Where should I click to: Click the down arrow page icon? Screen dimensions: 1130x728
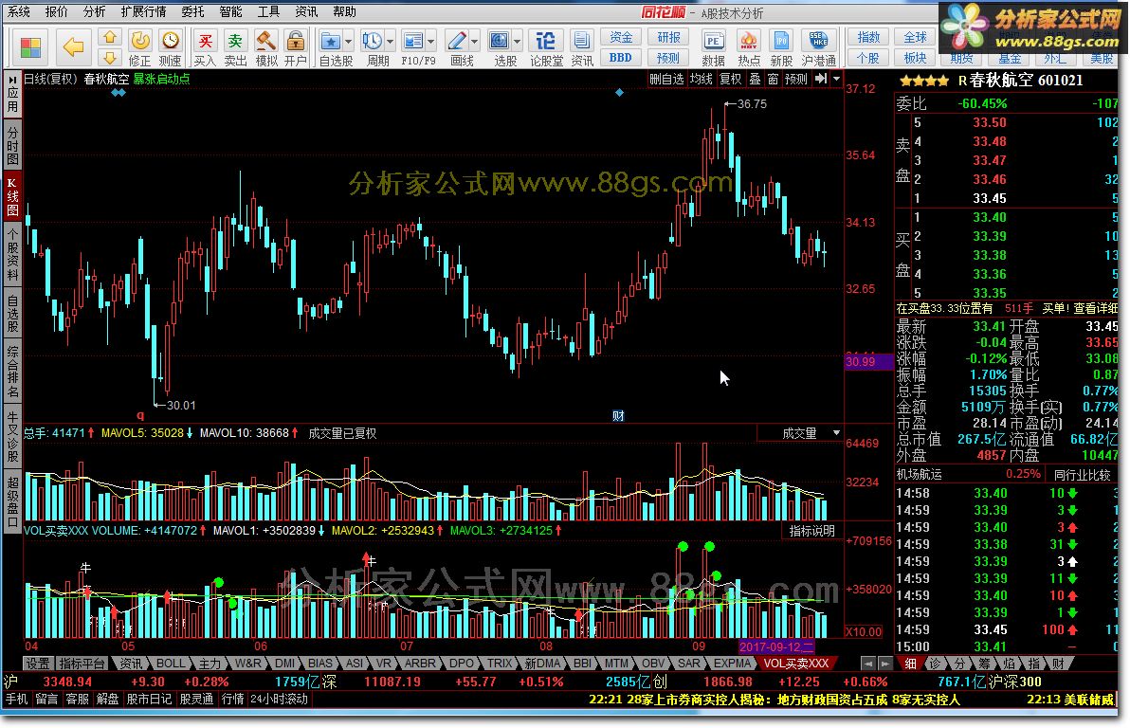click(x=110, y=58)
